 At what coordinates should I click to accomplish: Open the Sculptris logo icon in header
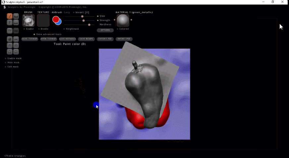[x=5, y=7]
